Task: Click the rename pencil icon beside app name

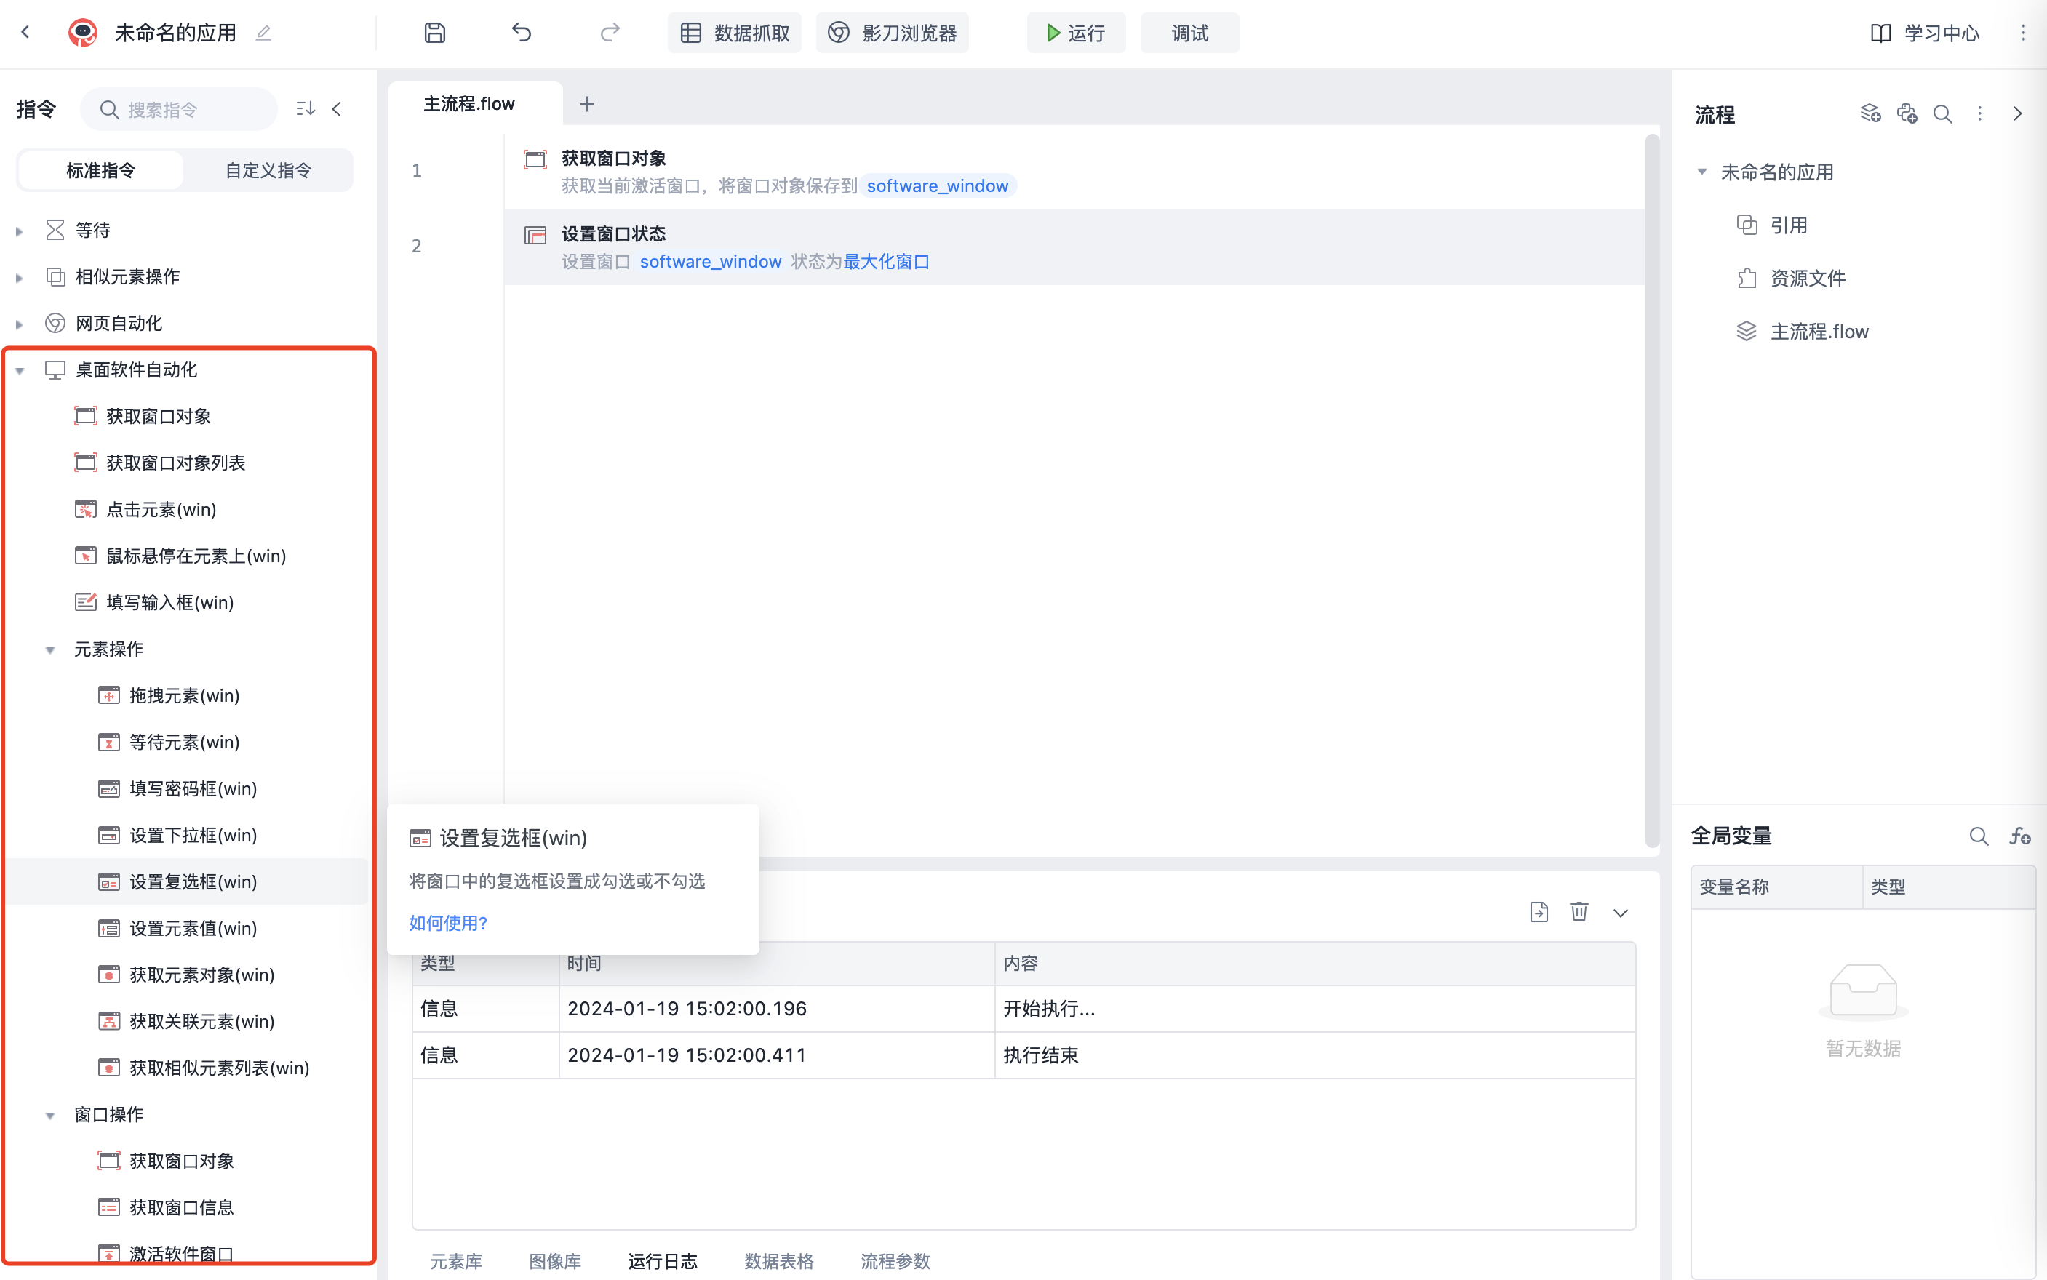Action: pyautogui.click(x=263, y=33)
